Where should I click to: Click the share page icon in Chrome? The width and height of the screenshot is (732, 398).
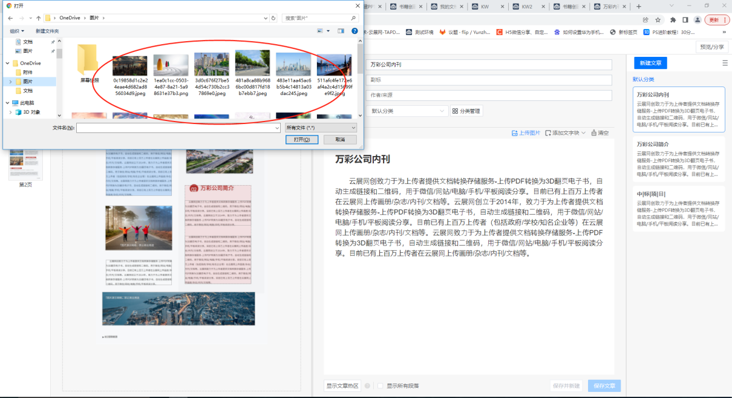(645, 20)
